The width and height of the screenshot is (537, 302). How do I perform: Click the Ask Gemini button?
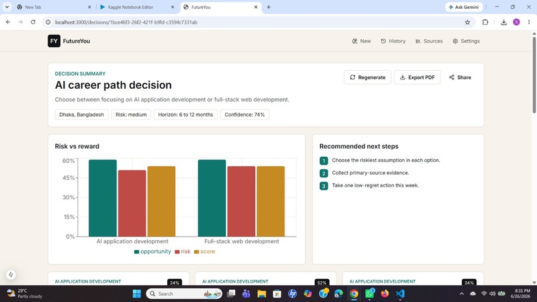point(464,7)
